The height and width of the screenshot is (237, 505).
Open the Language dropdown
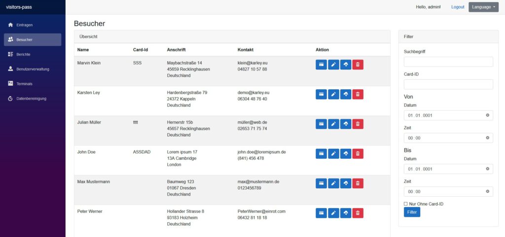point(483,7)
